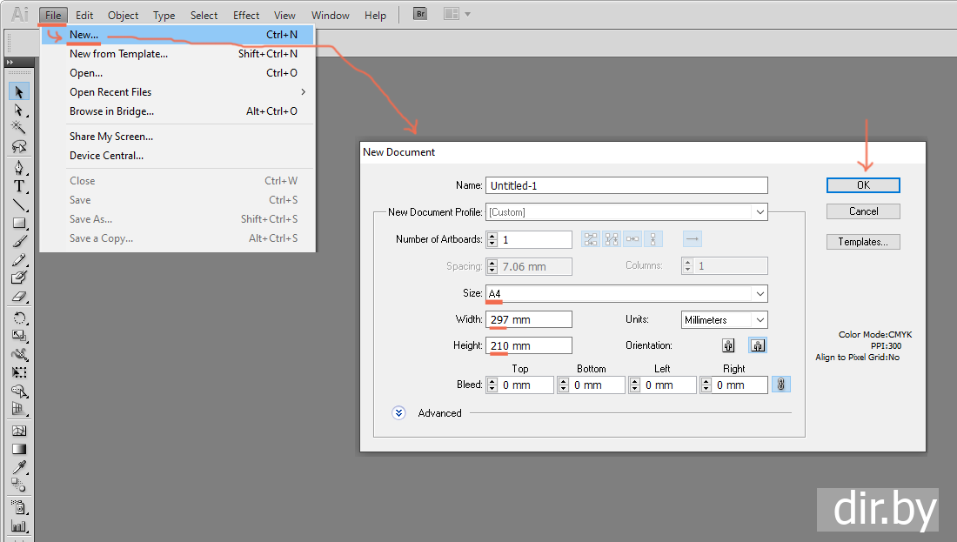Select the Eraser tool
This screenshot has height=542, width=957.
pyautogui.click(x=18, y=297)
